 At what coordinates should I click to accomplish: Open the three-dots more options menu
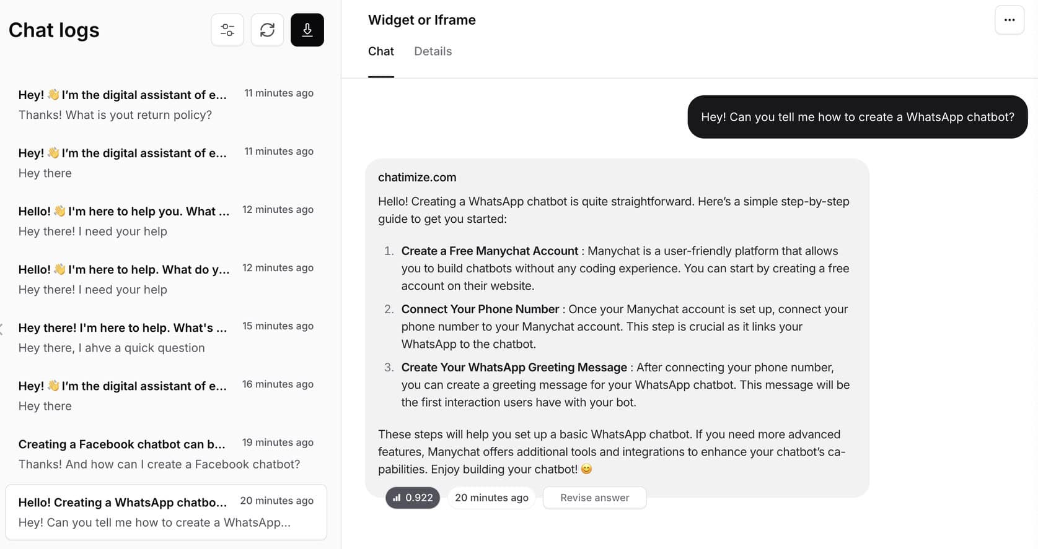click(1009, 20)
